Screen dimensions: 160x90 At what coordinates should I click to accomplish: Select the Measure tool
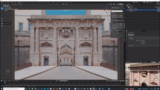pos(2,26)
